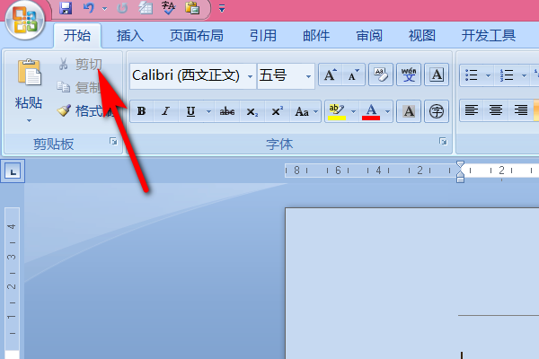Go to the 审阅 ribbon tab

pyautogui.click(x=369, y=35)
